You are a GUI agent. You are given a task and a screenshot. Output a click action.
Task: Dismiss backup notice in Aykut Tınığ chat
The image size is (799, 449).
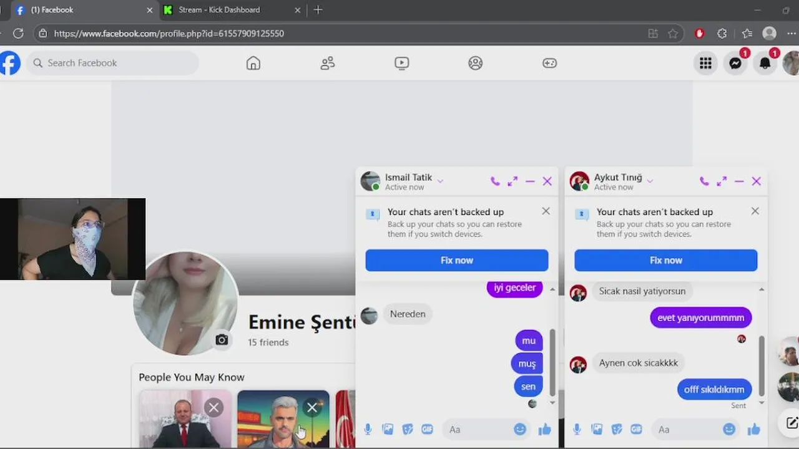[x=755, y=211]
